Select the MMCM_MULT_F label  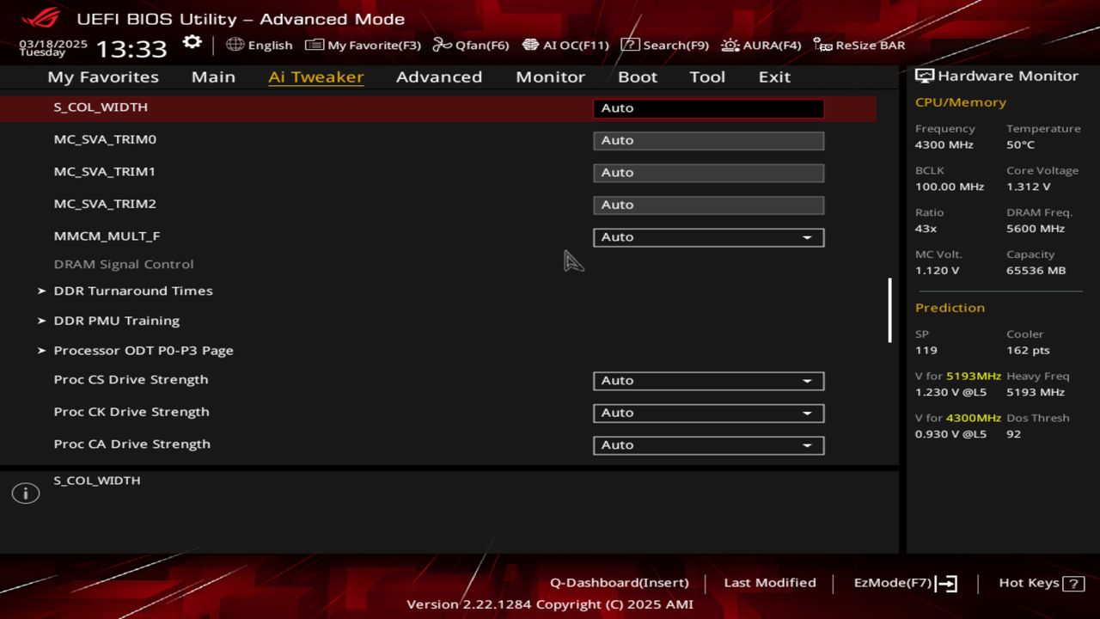107,236
